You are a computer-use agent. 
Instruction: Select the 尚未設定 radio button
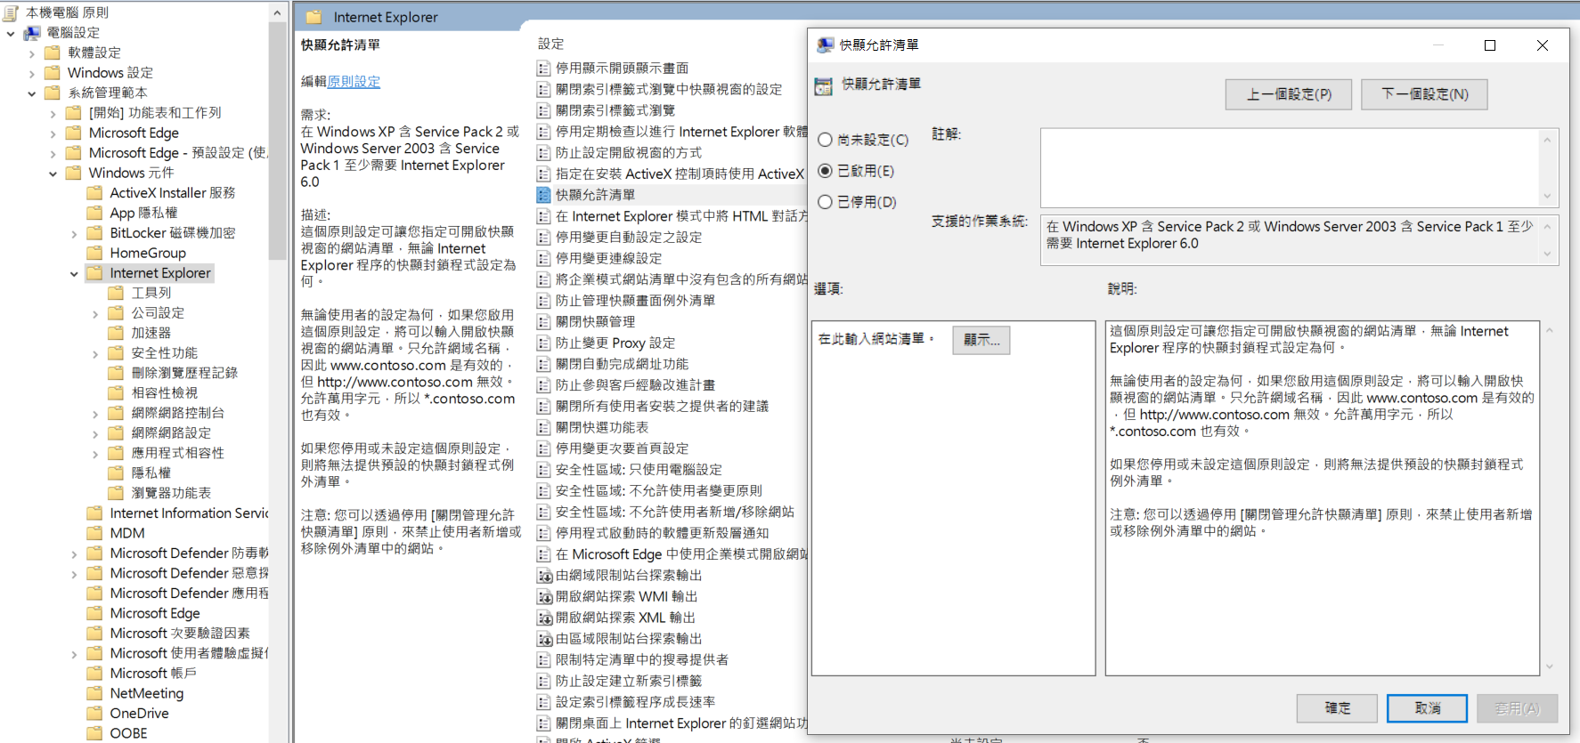pos(826,140)
